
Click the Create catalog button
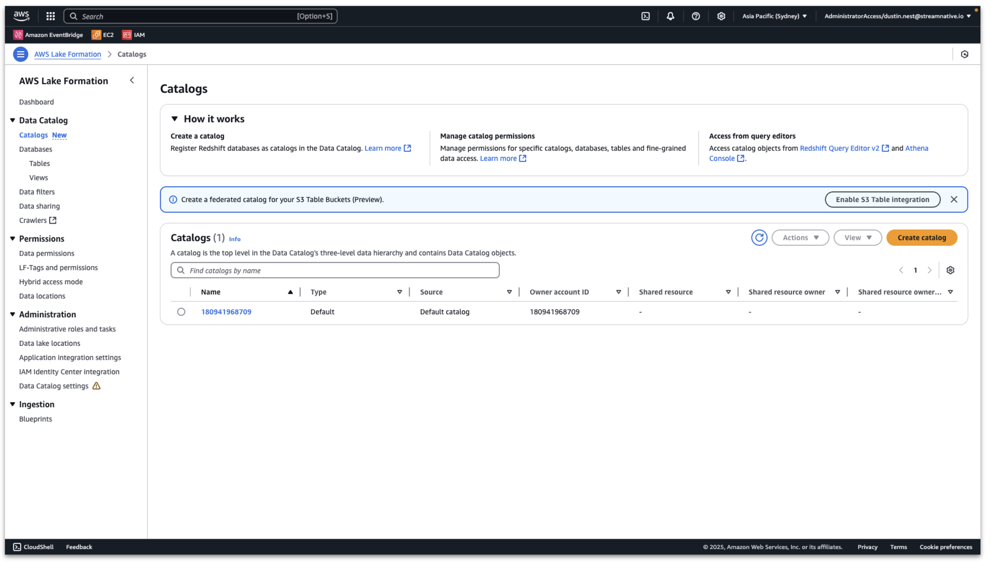[x=922, y=237]
